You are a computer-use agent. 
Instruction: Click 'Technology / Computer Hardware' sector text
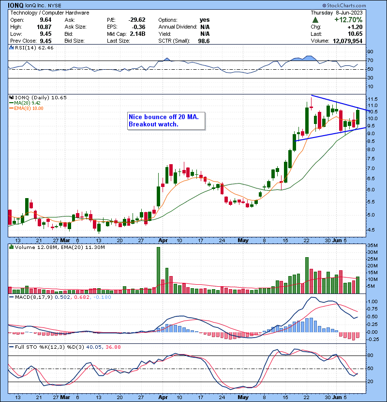50,13
